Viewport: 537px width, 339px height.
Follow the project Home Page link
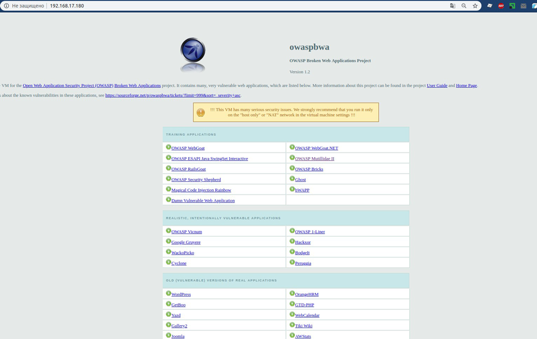tap(466, 86)
